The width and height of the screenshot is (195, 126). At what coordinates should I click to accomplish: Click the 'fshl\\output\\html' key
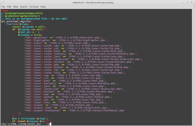[38, 108]
